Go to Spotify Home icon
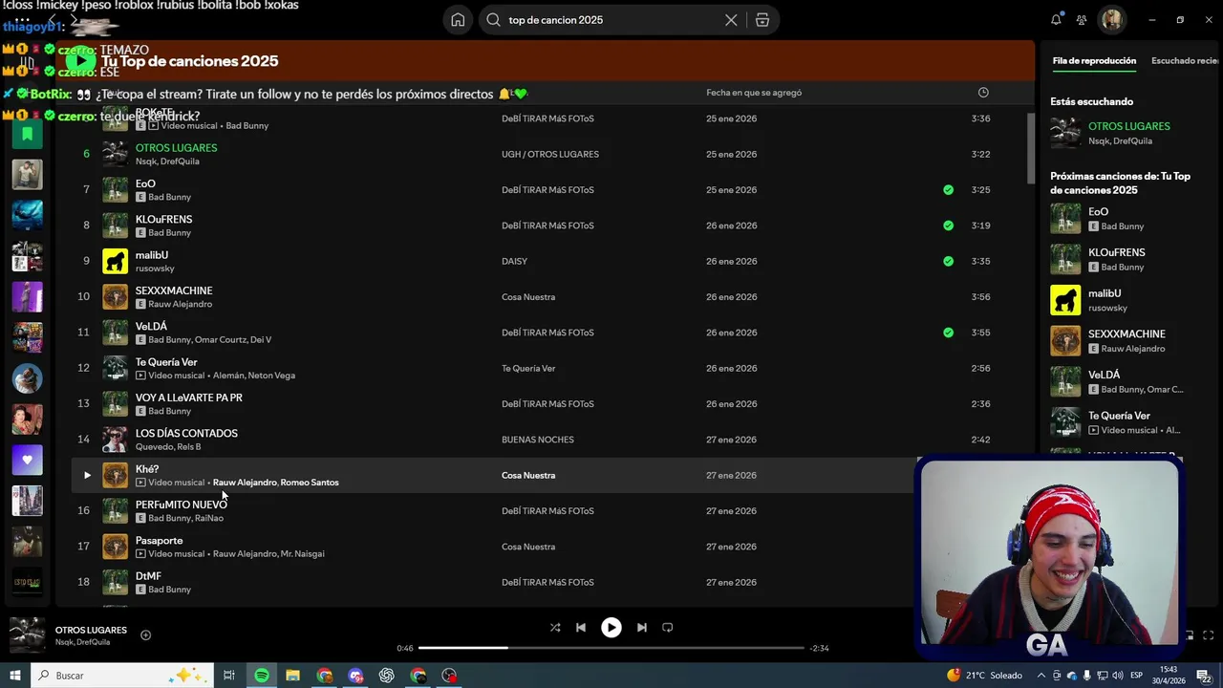1223x688 pixels. 458,20
